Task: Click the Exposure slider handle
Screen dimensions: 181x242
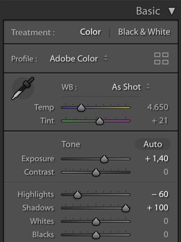Action: (x=104, y=159)
